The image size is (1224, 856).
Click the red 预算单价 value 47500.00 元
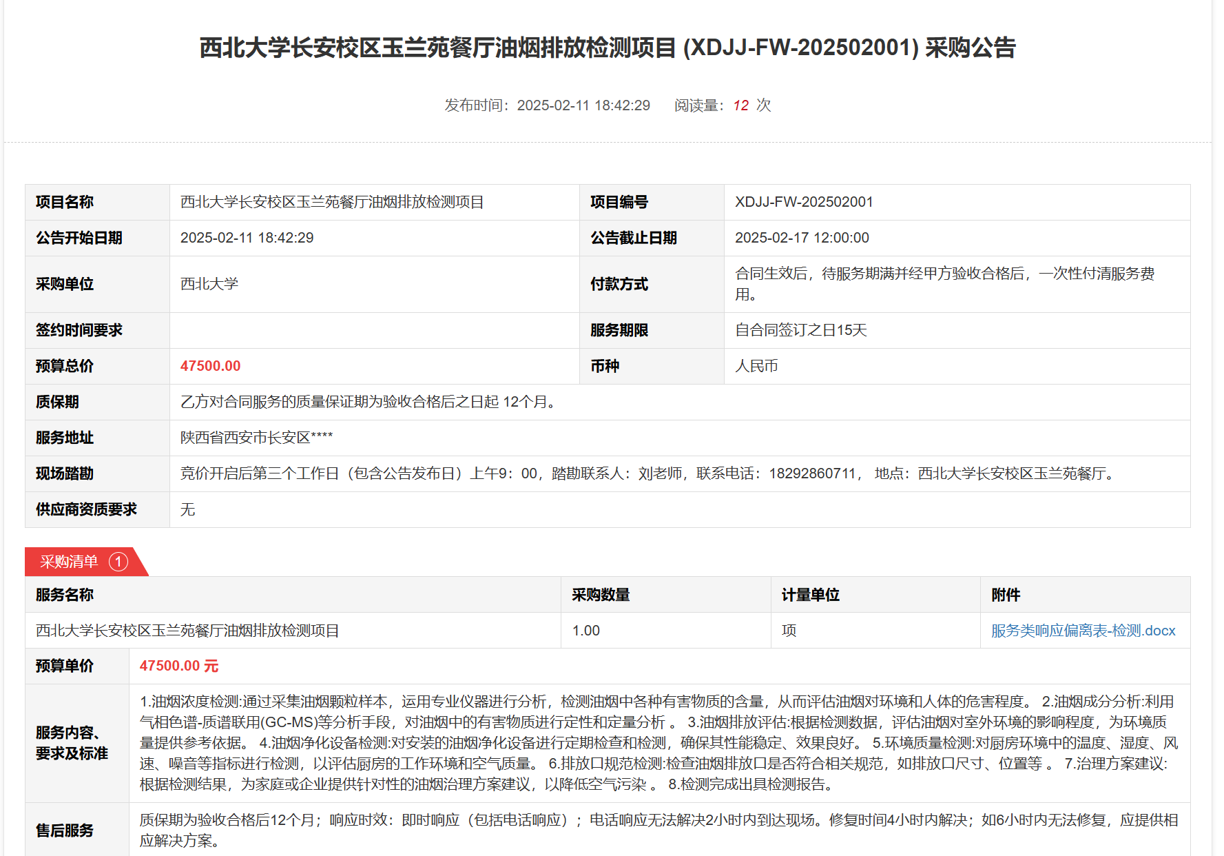pyautogui.click(x=179, y=666)
